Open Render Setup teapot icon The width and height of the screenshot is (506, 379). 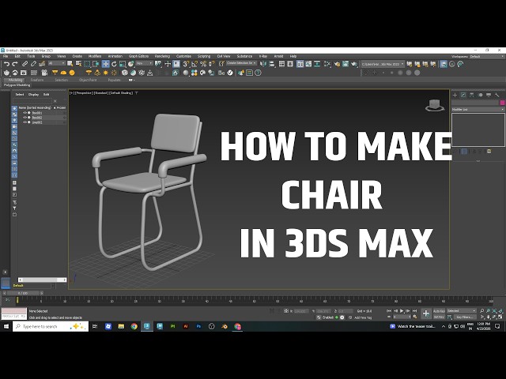pos(337,64)
